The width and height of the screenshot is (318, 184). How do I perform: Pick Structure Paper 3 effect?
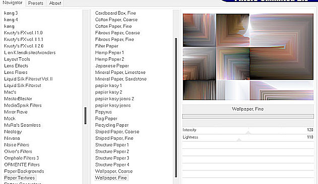[x=112, y=158]
